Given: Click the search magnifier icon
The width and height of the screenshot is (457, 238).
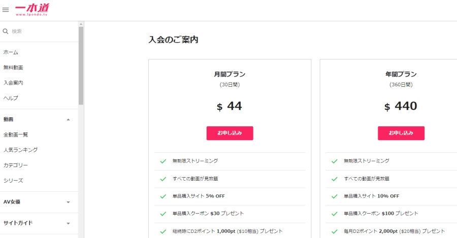Looking at the screenshot, I should 6,31.
